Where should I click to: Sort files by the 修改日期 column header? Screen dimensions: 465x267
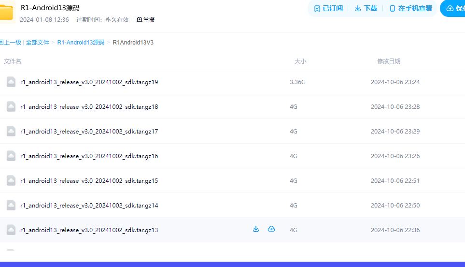(389, 61)
